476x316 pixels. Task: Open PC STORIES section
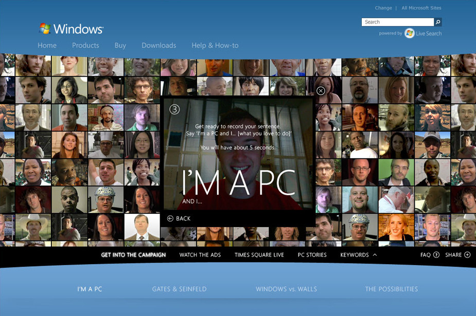(x=312, y=255)
